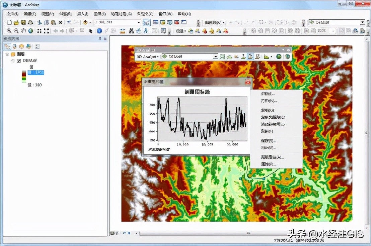Switch to List By Visibility view
The image size is (371, 246).
click(21, 46)
